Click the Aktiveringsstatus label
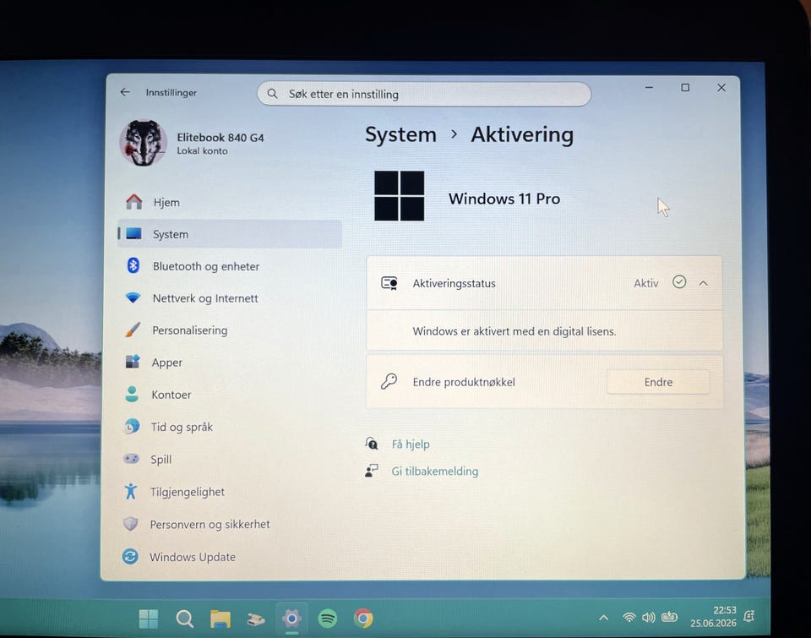811x638 pixels. pos(454,283)
